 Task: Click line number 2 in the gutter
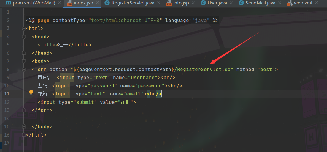(8, 20)
